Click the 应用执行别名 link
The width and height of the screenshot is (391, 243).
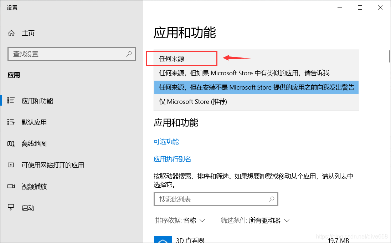173,159
